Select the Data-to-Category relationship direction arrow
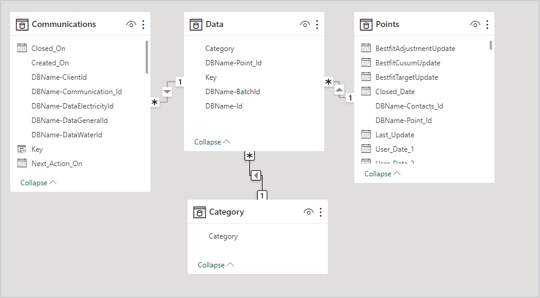This screenshot has height=298, width=540. (x=256, y=176)
